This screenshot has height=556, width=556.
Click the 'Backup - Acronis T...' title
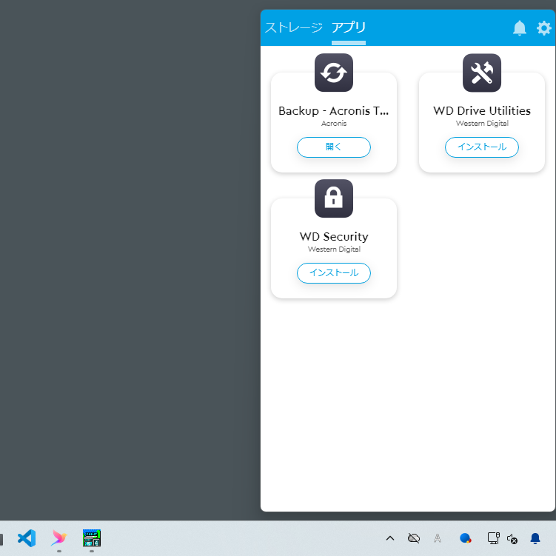point(334,111)
